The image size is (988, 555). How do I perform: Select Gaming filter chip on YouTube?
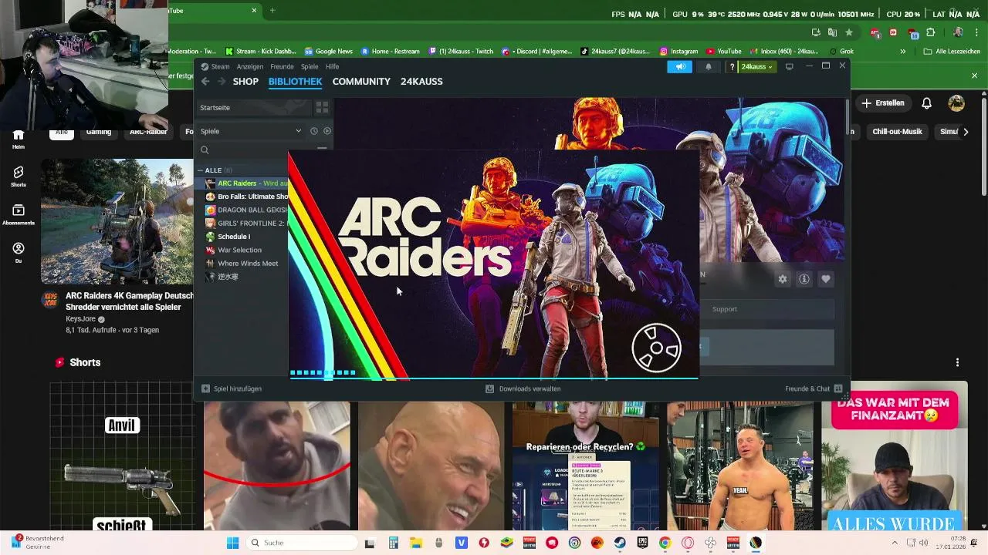(98, 132)
